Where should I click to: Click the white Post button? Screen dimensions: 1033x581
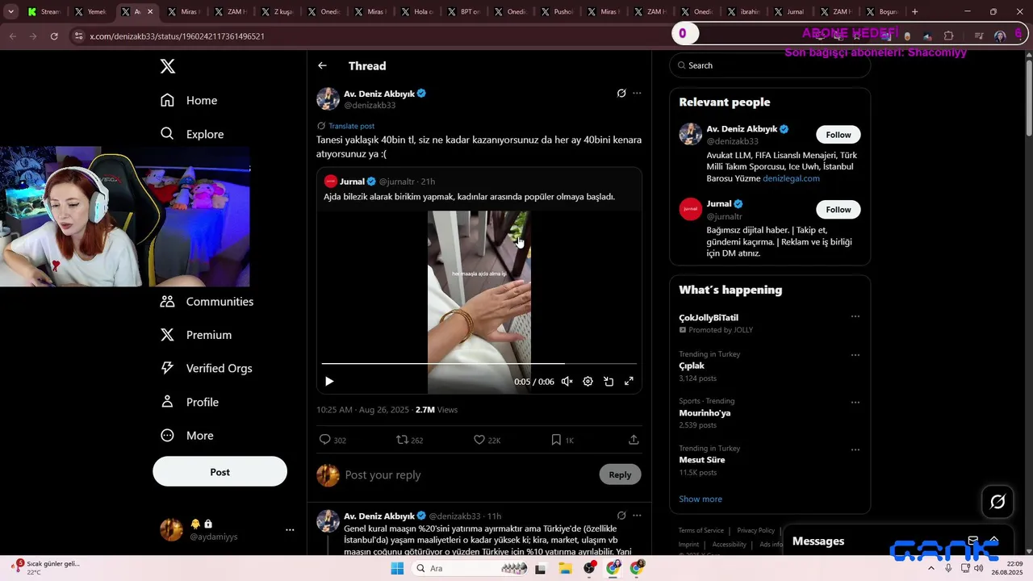click(x=220, y=472)
